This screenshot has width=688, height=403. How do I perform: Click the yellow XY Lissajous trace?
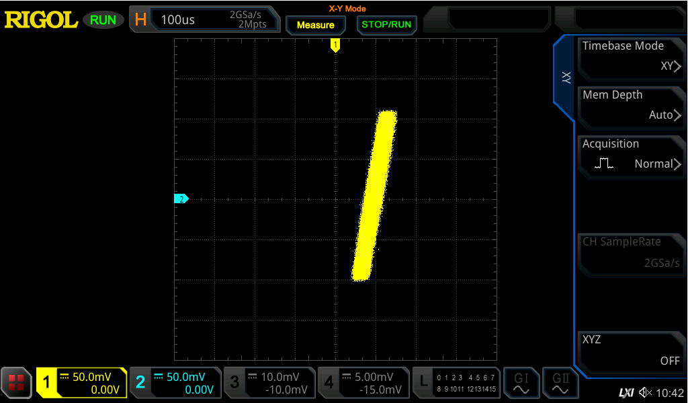374,195
